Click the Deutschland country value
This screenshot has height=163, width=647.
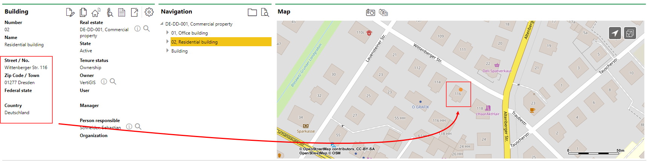(17, 113)
